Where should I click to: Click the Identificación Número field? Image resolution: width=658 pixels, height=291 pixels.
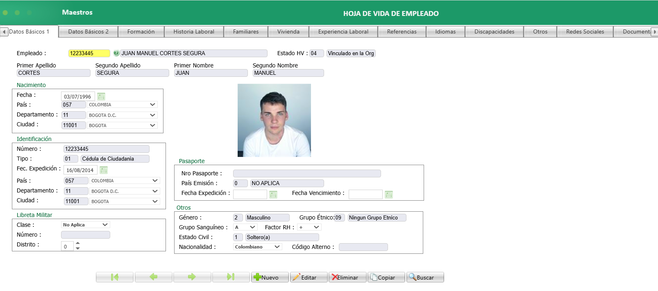pos(107,149)
